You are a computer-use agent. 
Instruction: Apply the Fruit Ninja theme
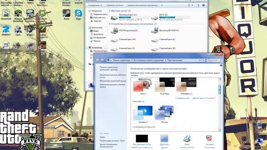click(x=165, y=86)
